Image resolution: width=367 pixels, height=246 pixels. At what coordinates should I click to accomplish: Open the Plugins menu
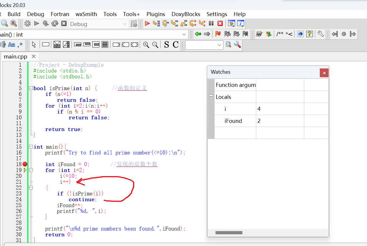coord(156,14)
